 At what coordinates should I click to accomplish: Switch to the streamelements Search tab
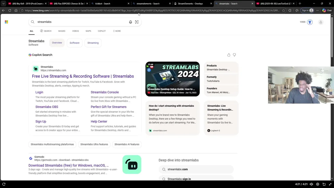(151, 4)
